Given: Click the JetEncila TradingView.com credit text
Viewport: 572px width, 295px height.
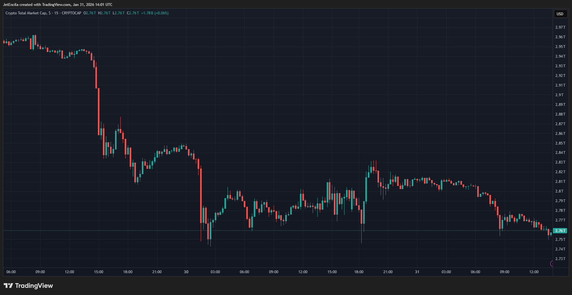Looking at the screenshot, I should pos(58,4).
